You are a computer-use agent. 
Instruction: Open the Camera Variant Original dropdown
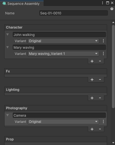(63, 121)
